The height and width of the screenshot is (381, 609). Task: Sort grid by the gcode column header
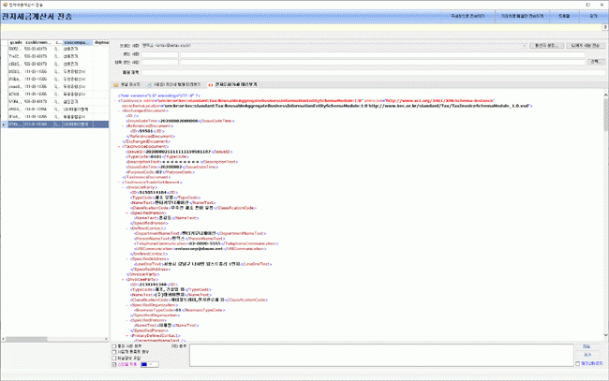[16, 42]
